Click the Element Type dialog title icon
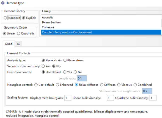Viewport: 162px width, 118px height. coord(3,3)
